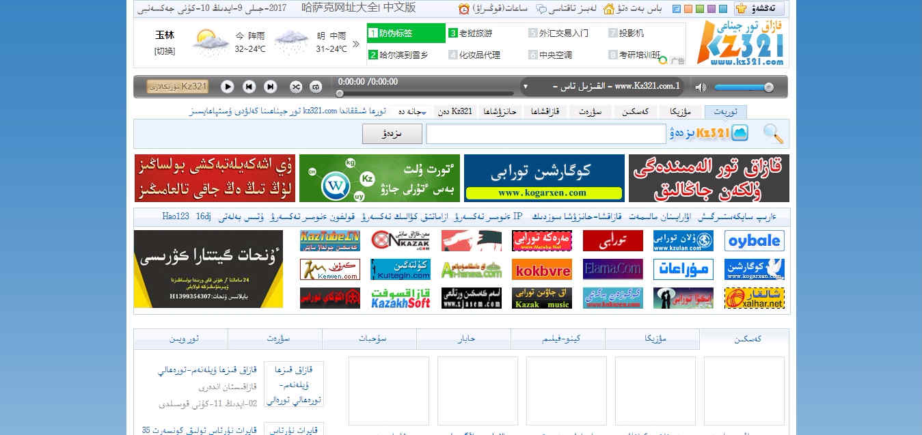Viewport: 922px width, 435px height.
Task: Open the more-options dropdown beside Kz321 tab
Action: pyautogui.click(x=424, y=113)
